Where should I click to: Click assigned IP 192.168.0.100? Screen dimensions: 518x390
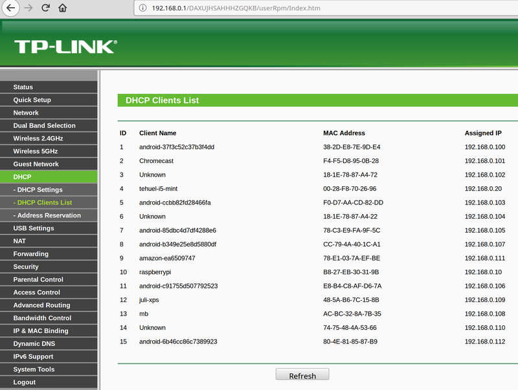point(485,147)
